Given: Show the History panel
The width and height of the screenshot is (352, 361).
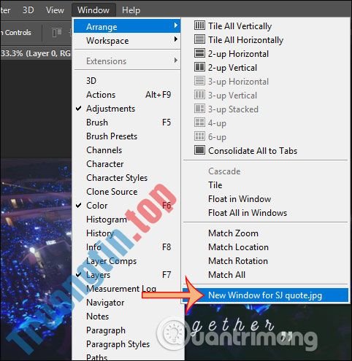Looking at the screenshot, I should (100, 233).
